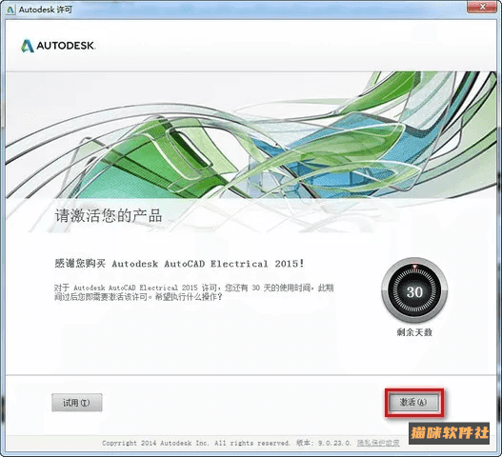The width and height of the screenshot is (502, 457).
Task: Click the Autodesk icon in the title bar
Action: click(10, 10)
